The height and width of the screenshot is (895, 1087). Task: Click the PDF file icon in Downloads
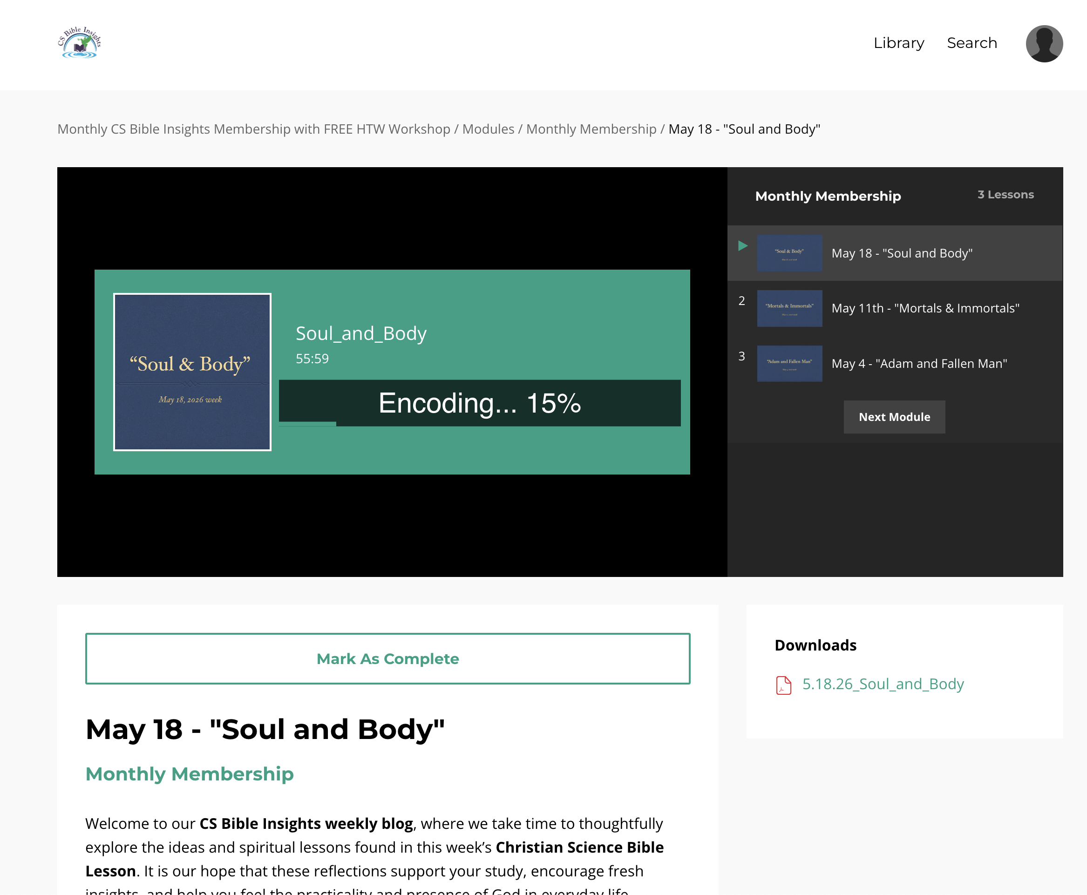pos(783,685)
